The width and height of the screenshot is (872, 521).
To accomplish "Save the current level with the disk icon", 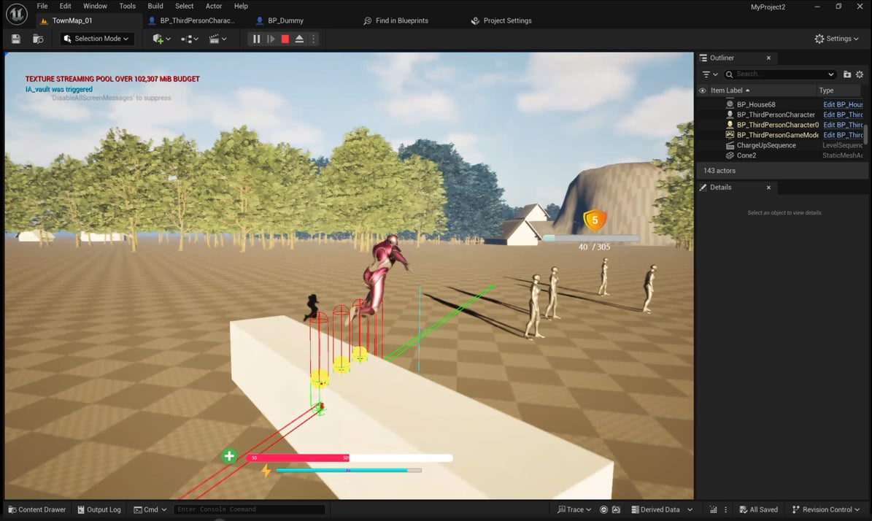I will coord(15,39).
